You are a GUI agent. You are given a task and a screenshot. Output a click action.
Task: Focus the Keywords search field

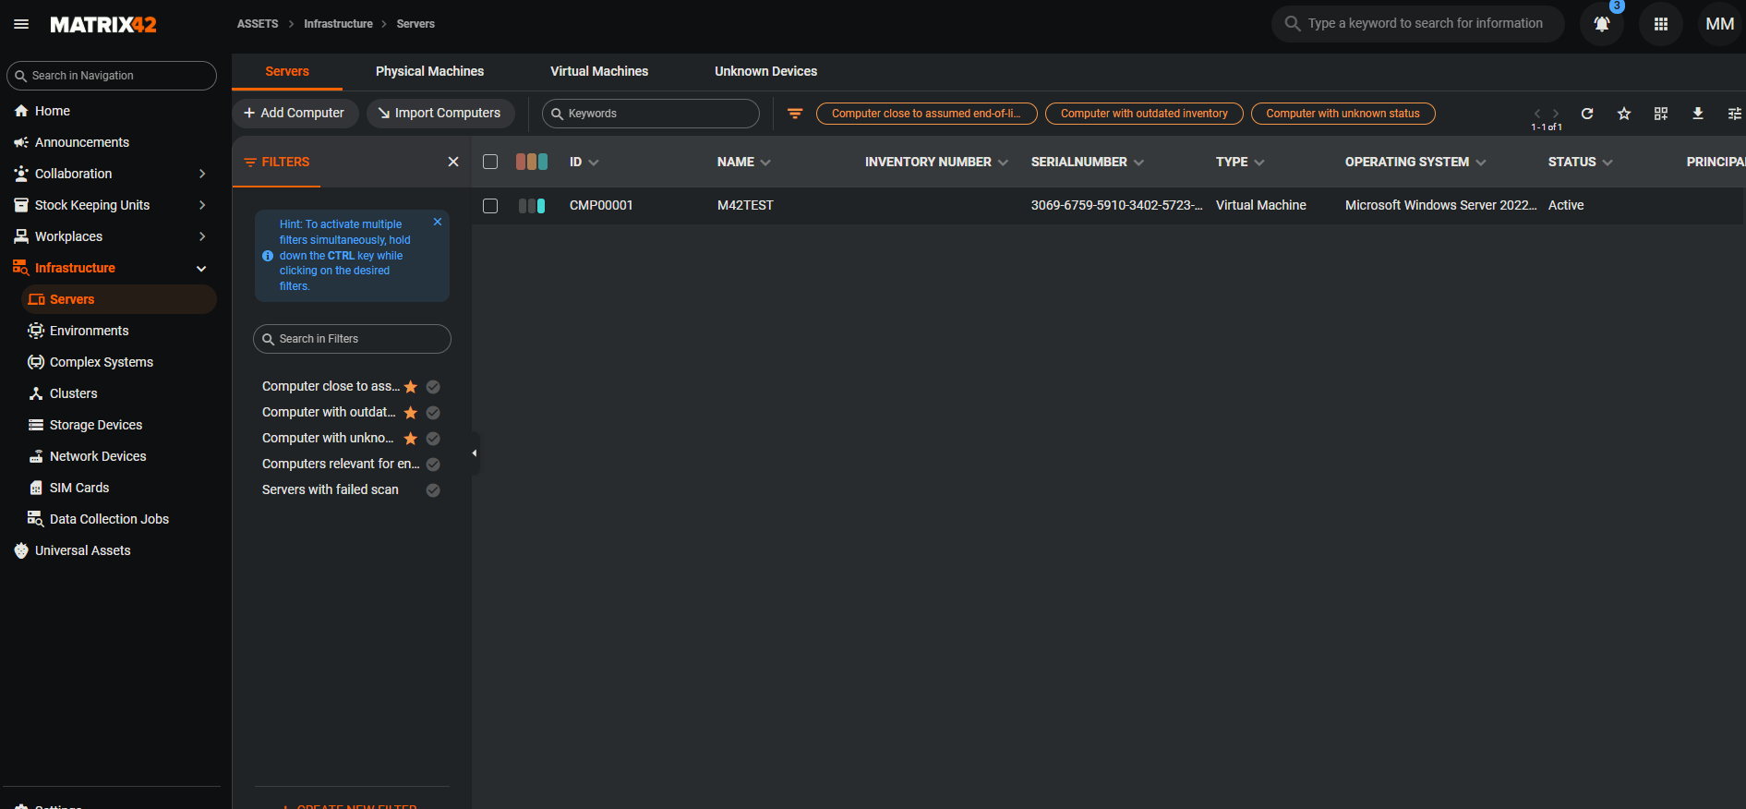(651, 114)
